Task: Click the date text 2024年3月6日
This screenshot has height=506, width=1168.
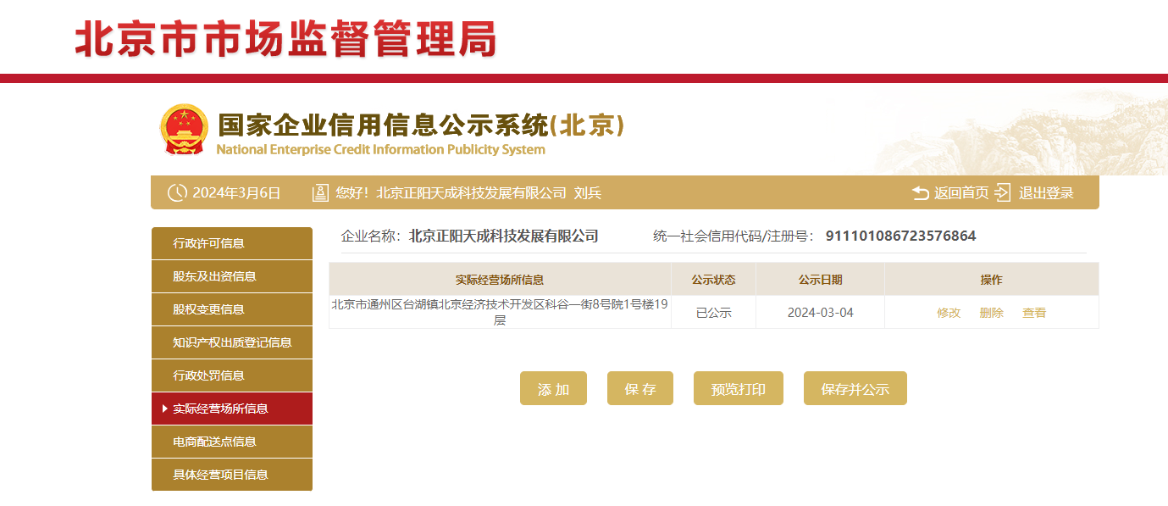Action: 236,193
